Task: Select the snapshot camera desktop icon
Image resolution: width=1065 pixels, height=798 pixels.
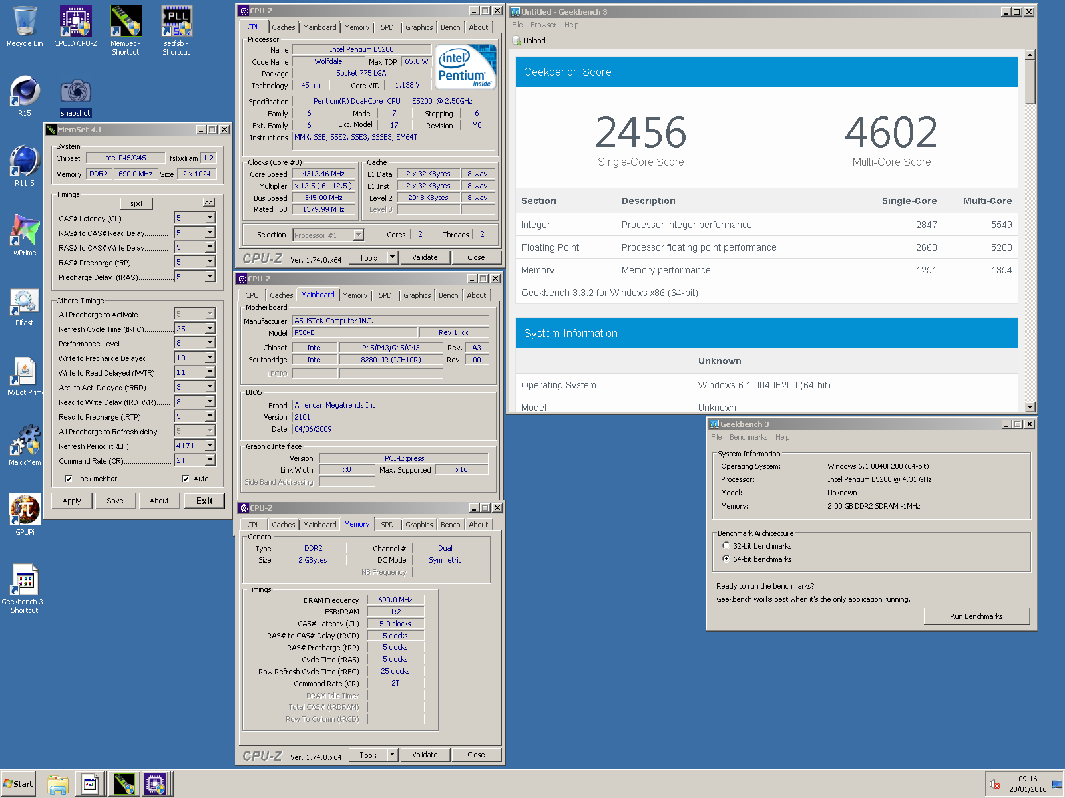Action: (75, 96)
